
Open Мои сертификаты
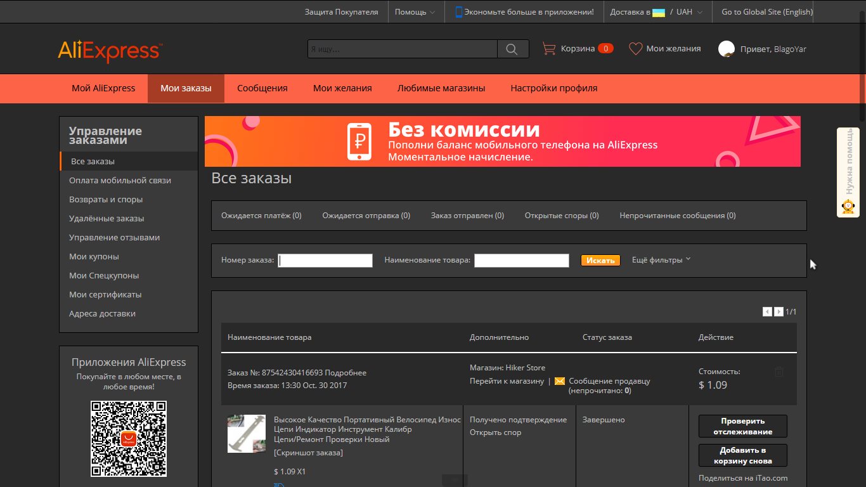105,294
